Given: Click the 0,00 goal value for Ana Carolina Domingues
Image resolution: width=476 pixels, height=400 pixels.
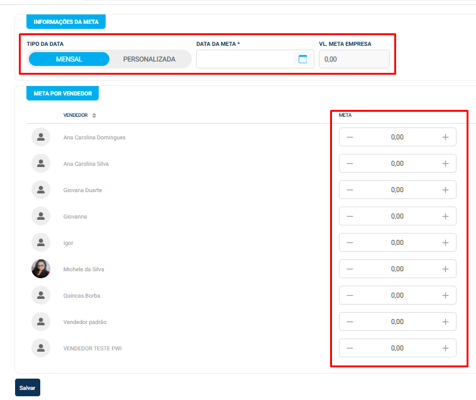Looking at the screenshot, I should [x=397, y=137].
